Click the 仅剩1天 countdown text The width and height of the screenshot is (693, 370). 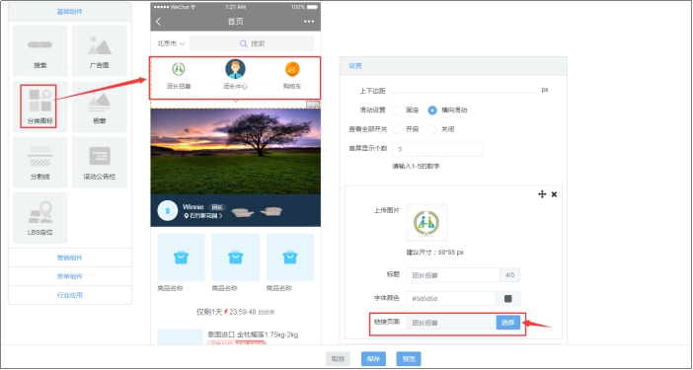[x=209, y=312]
